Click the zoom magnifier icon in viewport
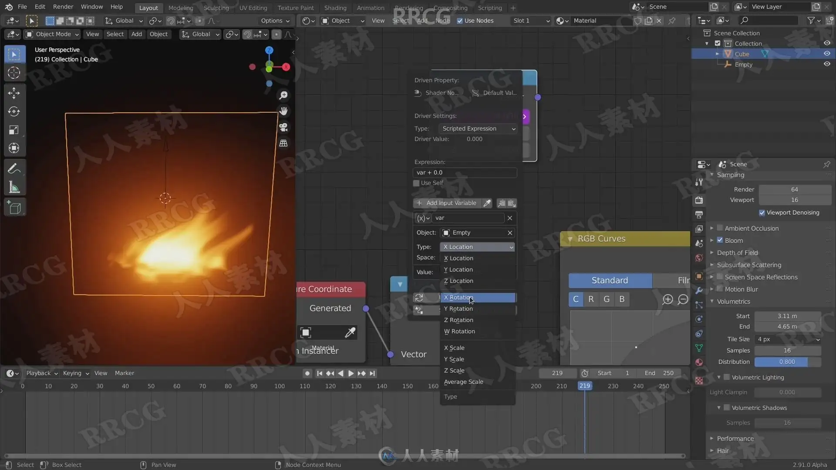The image size is (836, 470). (x=283, y=95)
